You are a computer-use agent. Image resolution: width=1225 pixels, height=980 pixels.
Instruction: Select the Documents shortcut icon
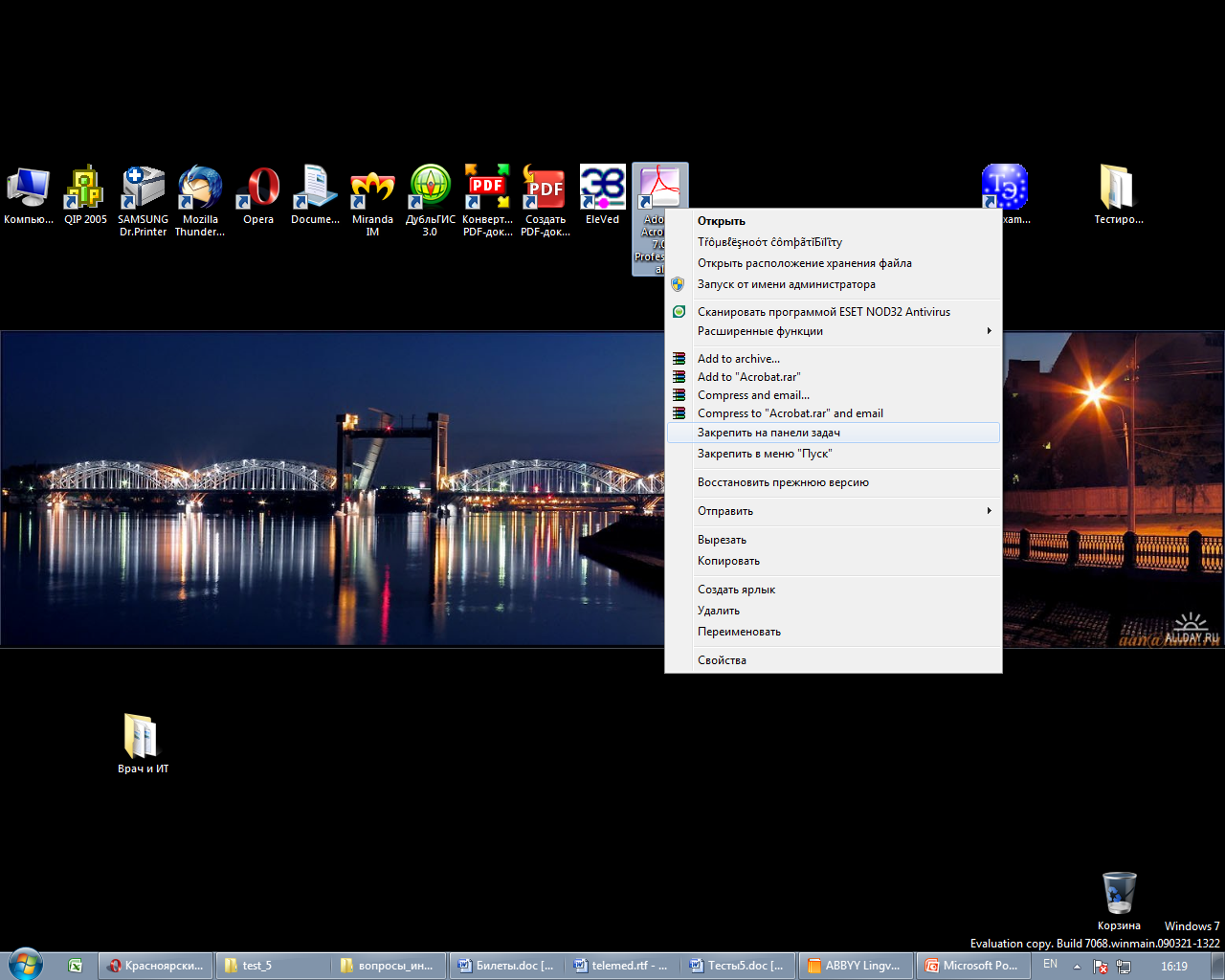[x=316, y=195]
